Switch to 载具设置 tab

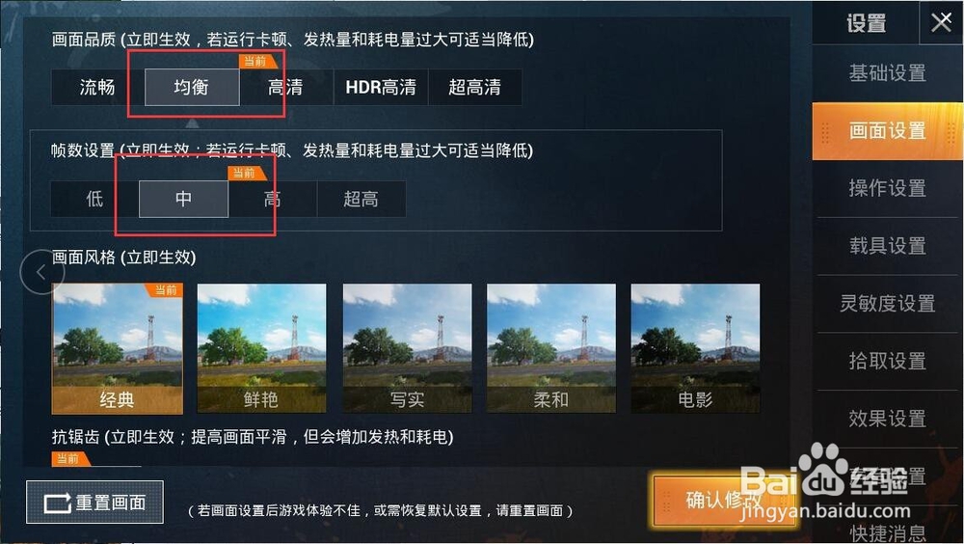point(887,246)
